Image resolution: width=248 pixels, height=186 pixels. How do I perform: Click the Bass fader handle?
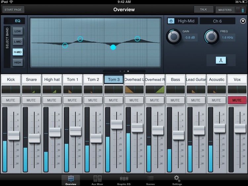click(179, 135)
